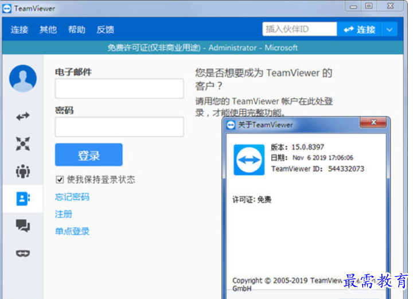Click the large TeamViewer logo in About dialog

pos(249,160)
